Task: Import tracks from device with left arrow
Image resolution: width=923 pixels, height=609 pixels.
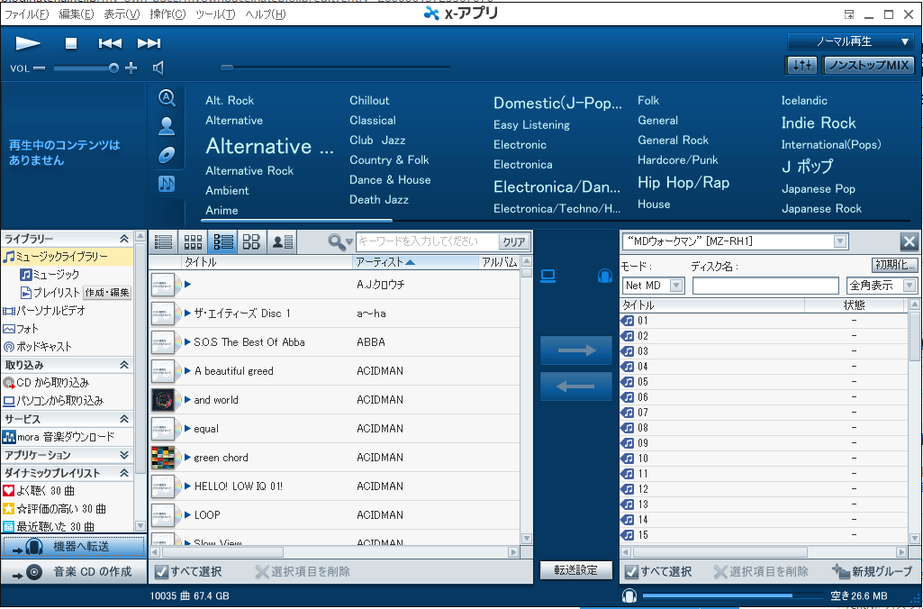Action: pyautogui.click(x=576, y=386)
